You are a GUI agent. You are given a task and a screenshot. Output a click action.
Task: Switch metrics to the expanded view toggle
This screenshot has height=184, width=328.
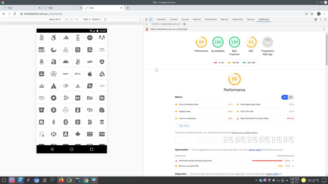[291, 97]
